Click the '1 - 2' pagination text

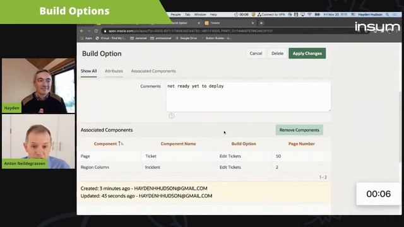coord(323,177)
